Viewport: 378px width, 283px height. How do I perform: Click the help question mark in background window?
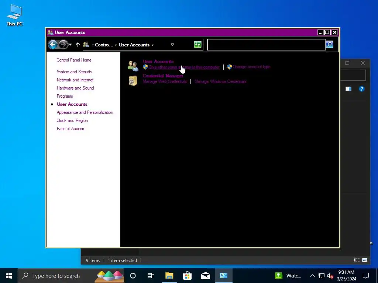pos(362,89)
